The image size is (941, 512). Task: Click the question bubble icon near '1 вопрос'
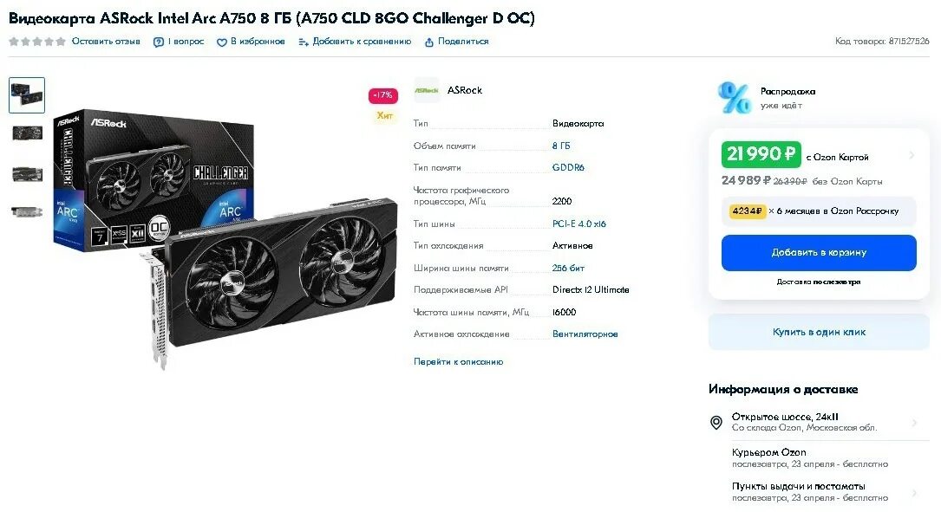(x=159, y=42)
